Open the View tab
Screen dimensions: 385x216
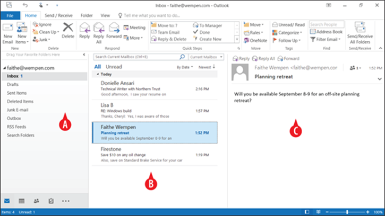[105, 15]
